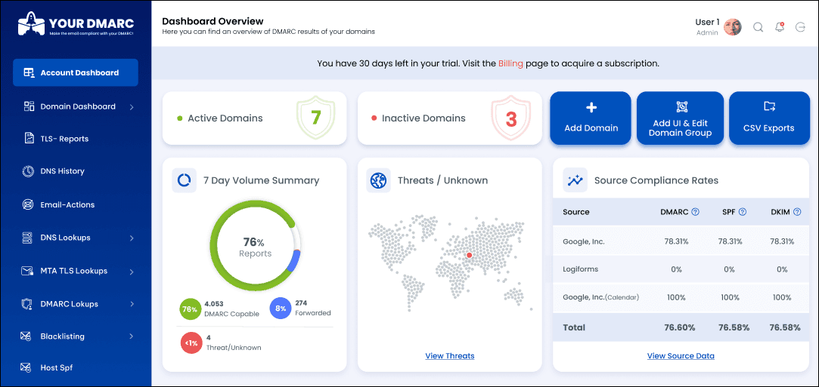This screenshot has height=387, width=819.
Task: Click the Inactive Domains card label
Action: click(423, 118)
